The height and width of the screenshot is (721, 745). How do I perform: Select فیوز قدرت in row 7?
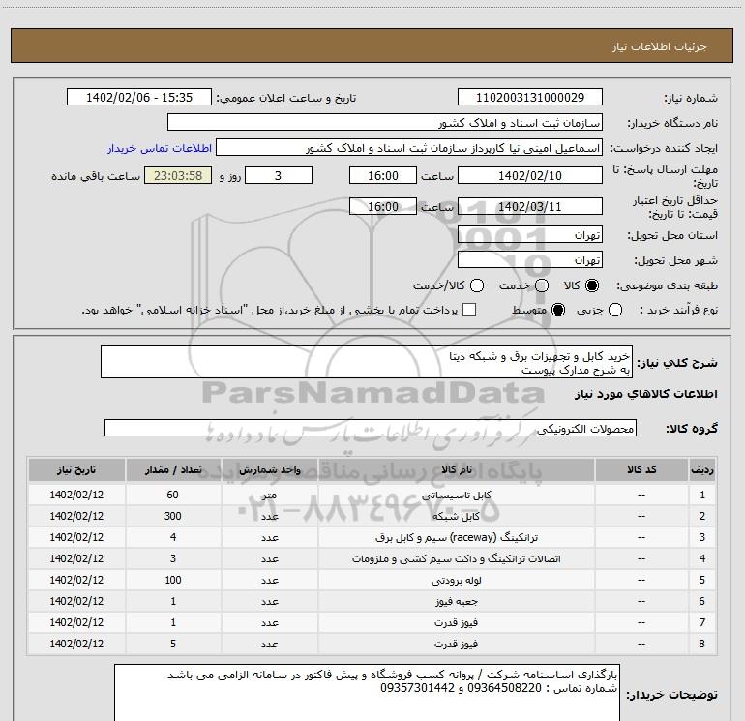point(456,622)
